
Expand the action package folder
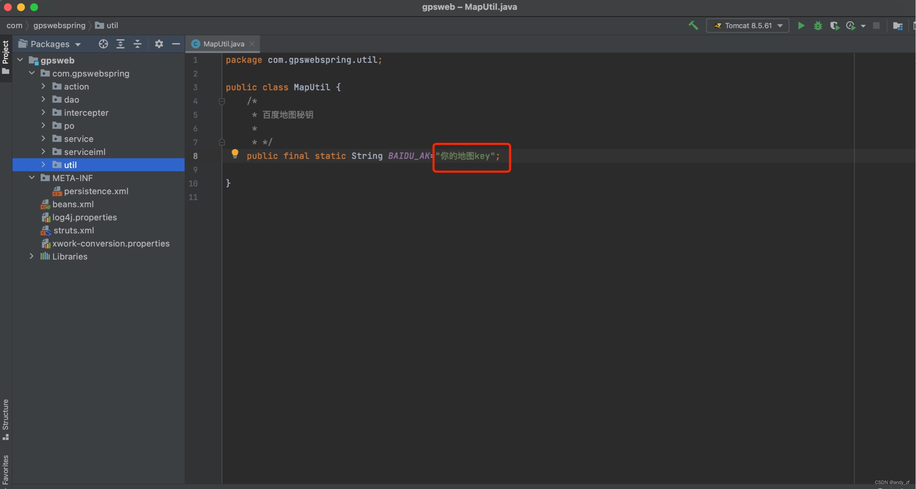44,86
